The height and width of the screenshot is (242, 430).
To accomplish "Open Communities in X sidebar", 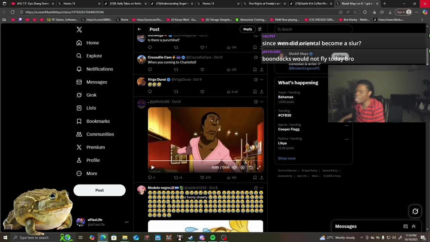I will [95, 134].
